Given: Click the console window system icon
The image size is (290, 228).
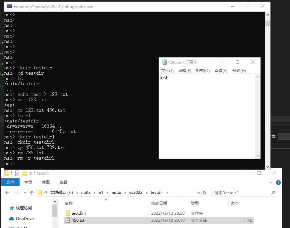Looking at the screenshot, I should tap(9, 7).
